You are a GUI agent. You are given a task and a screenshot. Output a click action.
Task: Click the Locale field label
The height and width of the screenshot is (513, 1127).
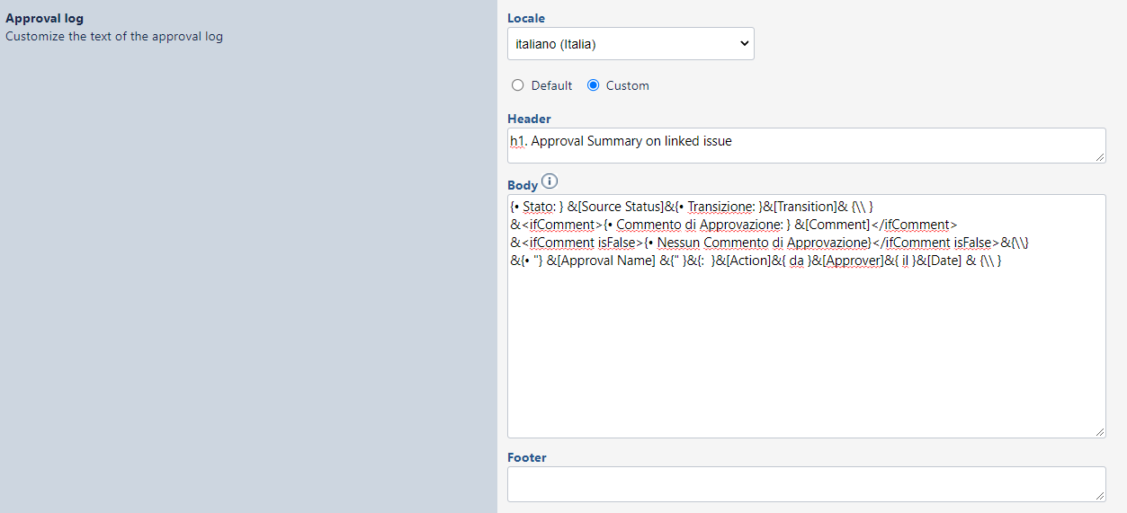click(x=526, y=18)
